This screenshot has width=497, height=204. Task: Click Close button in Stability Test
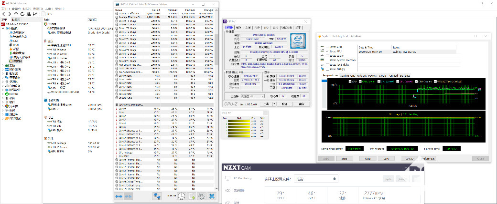(480, 158)
